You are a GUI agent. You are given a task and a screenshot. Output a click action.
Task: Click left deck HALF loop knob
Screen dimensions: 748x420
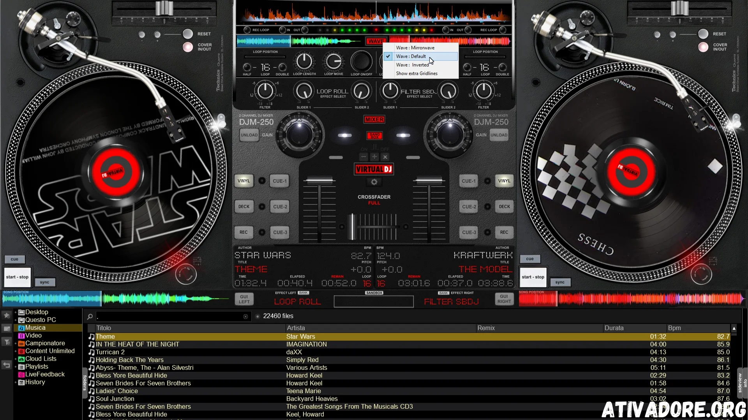247,67
